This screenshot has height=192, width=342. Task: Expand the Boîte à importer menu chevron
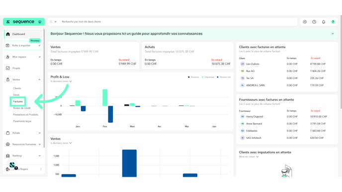[x=39, y=46]
